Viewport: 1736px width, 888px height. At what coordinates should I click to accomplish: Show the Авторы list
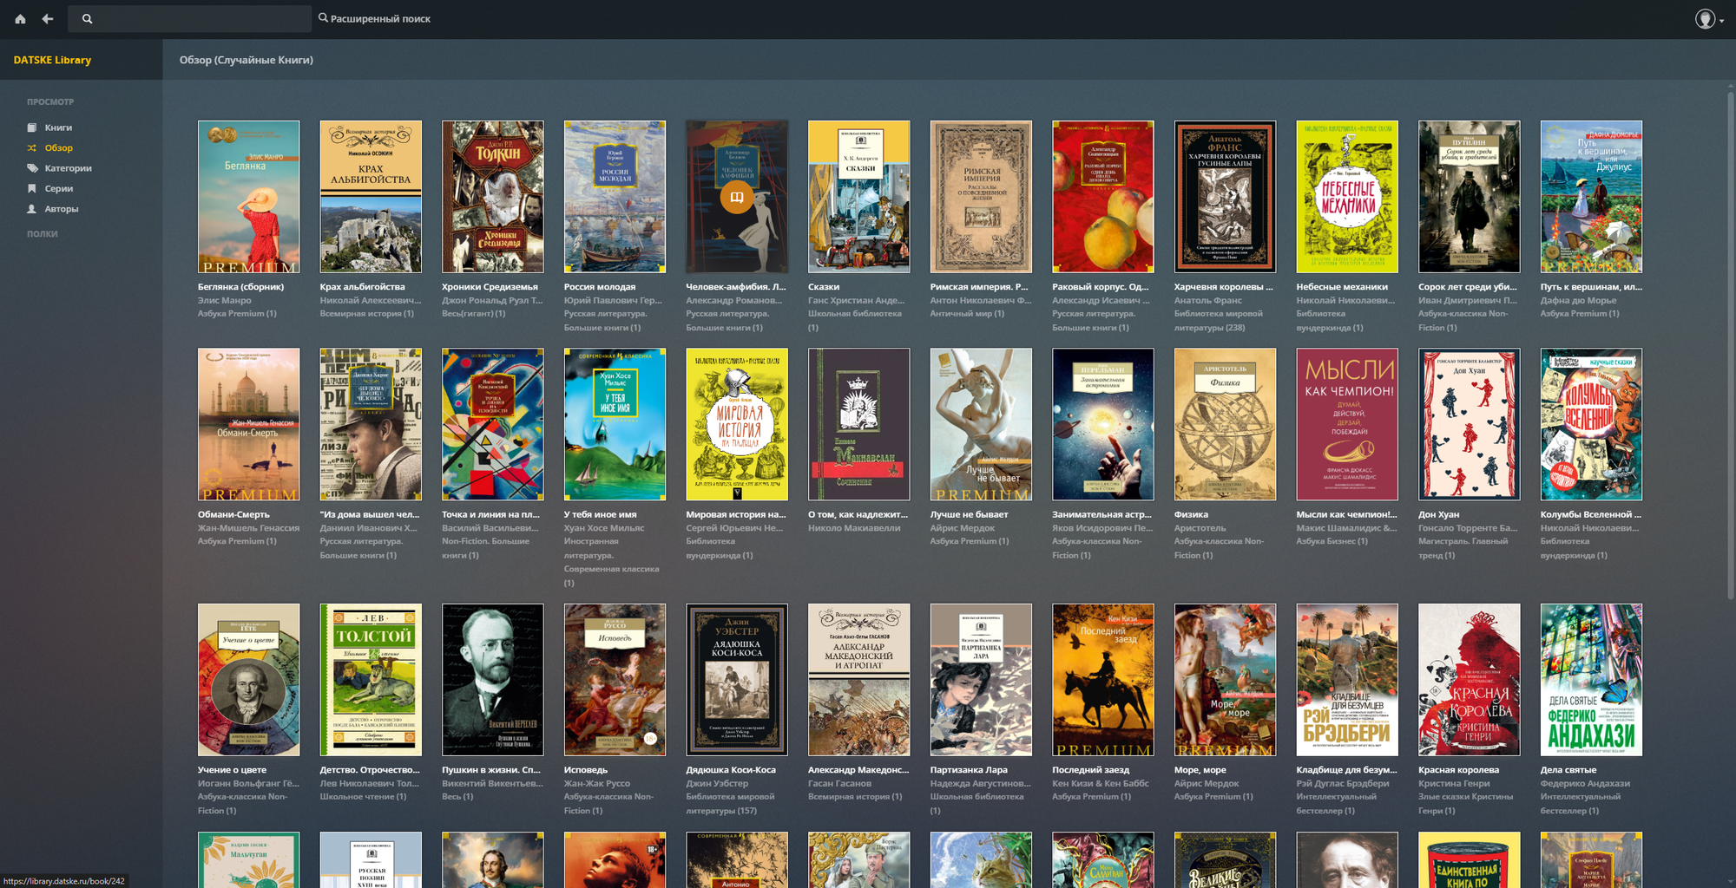[x=62, y=209]
